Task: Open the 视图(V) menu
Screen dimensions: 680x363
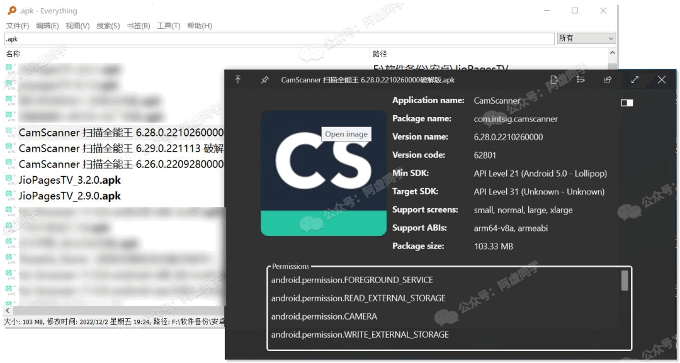Action: point(77,26)
